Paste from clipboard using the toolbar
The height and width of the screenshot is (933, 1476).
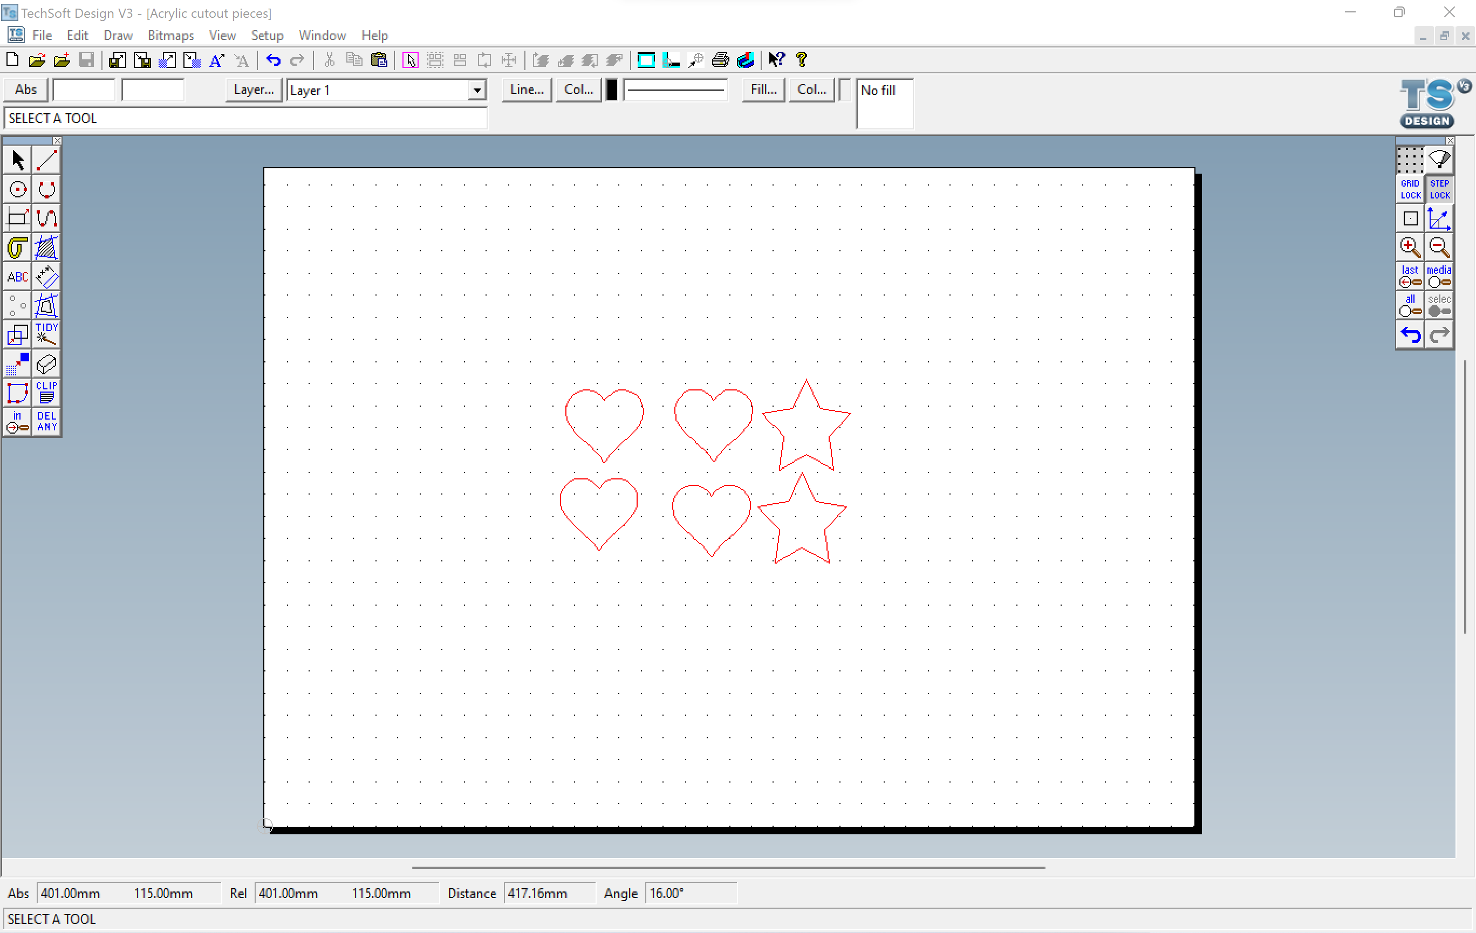pos(379,59)
